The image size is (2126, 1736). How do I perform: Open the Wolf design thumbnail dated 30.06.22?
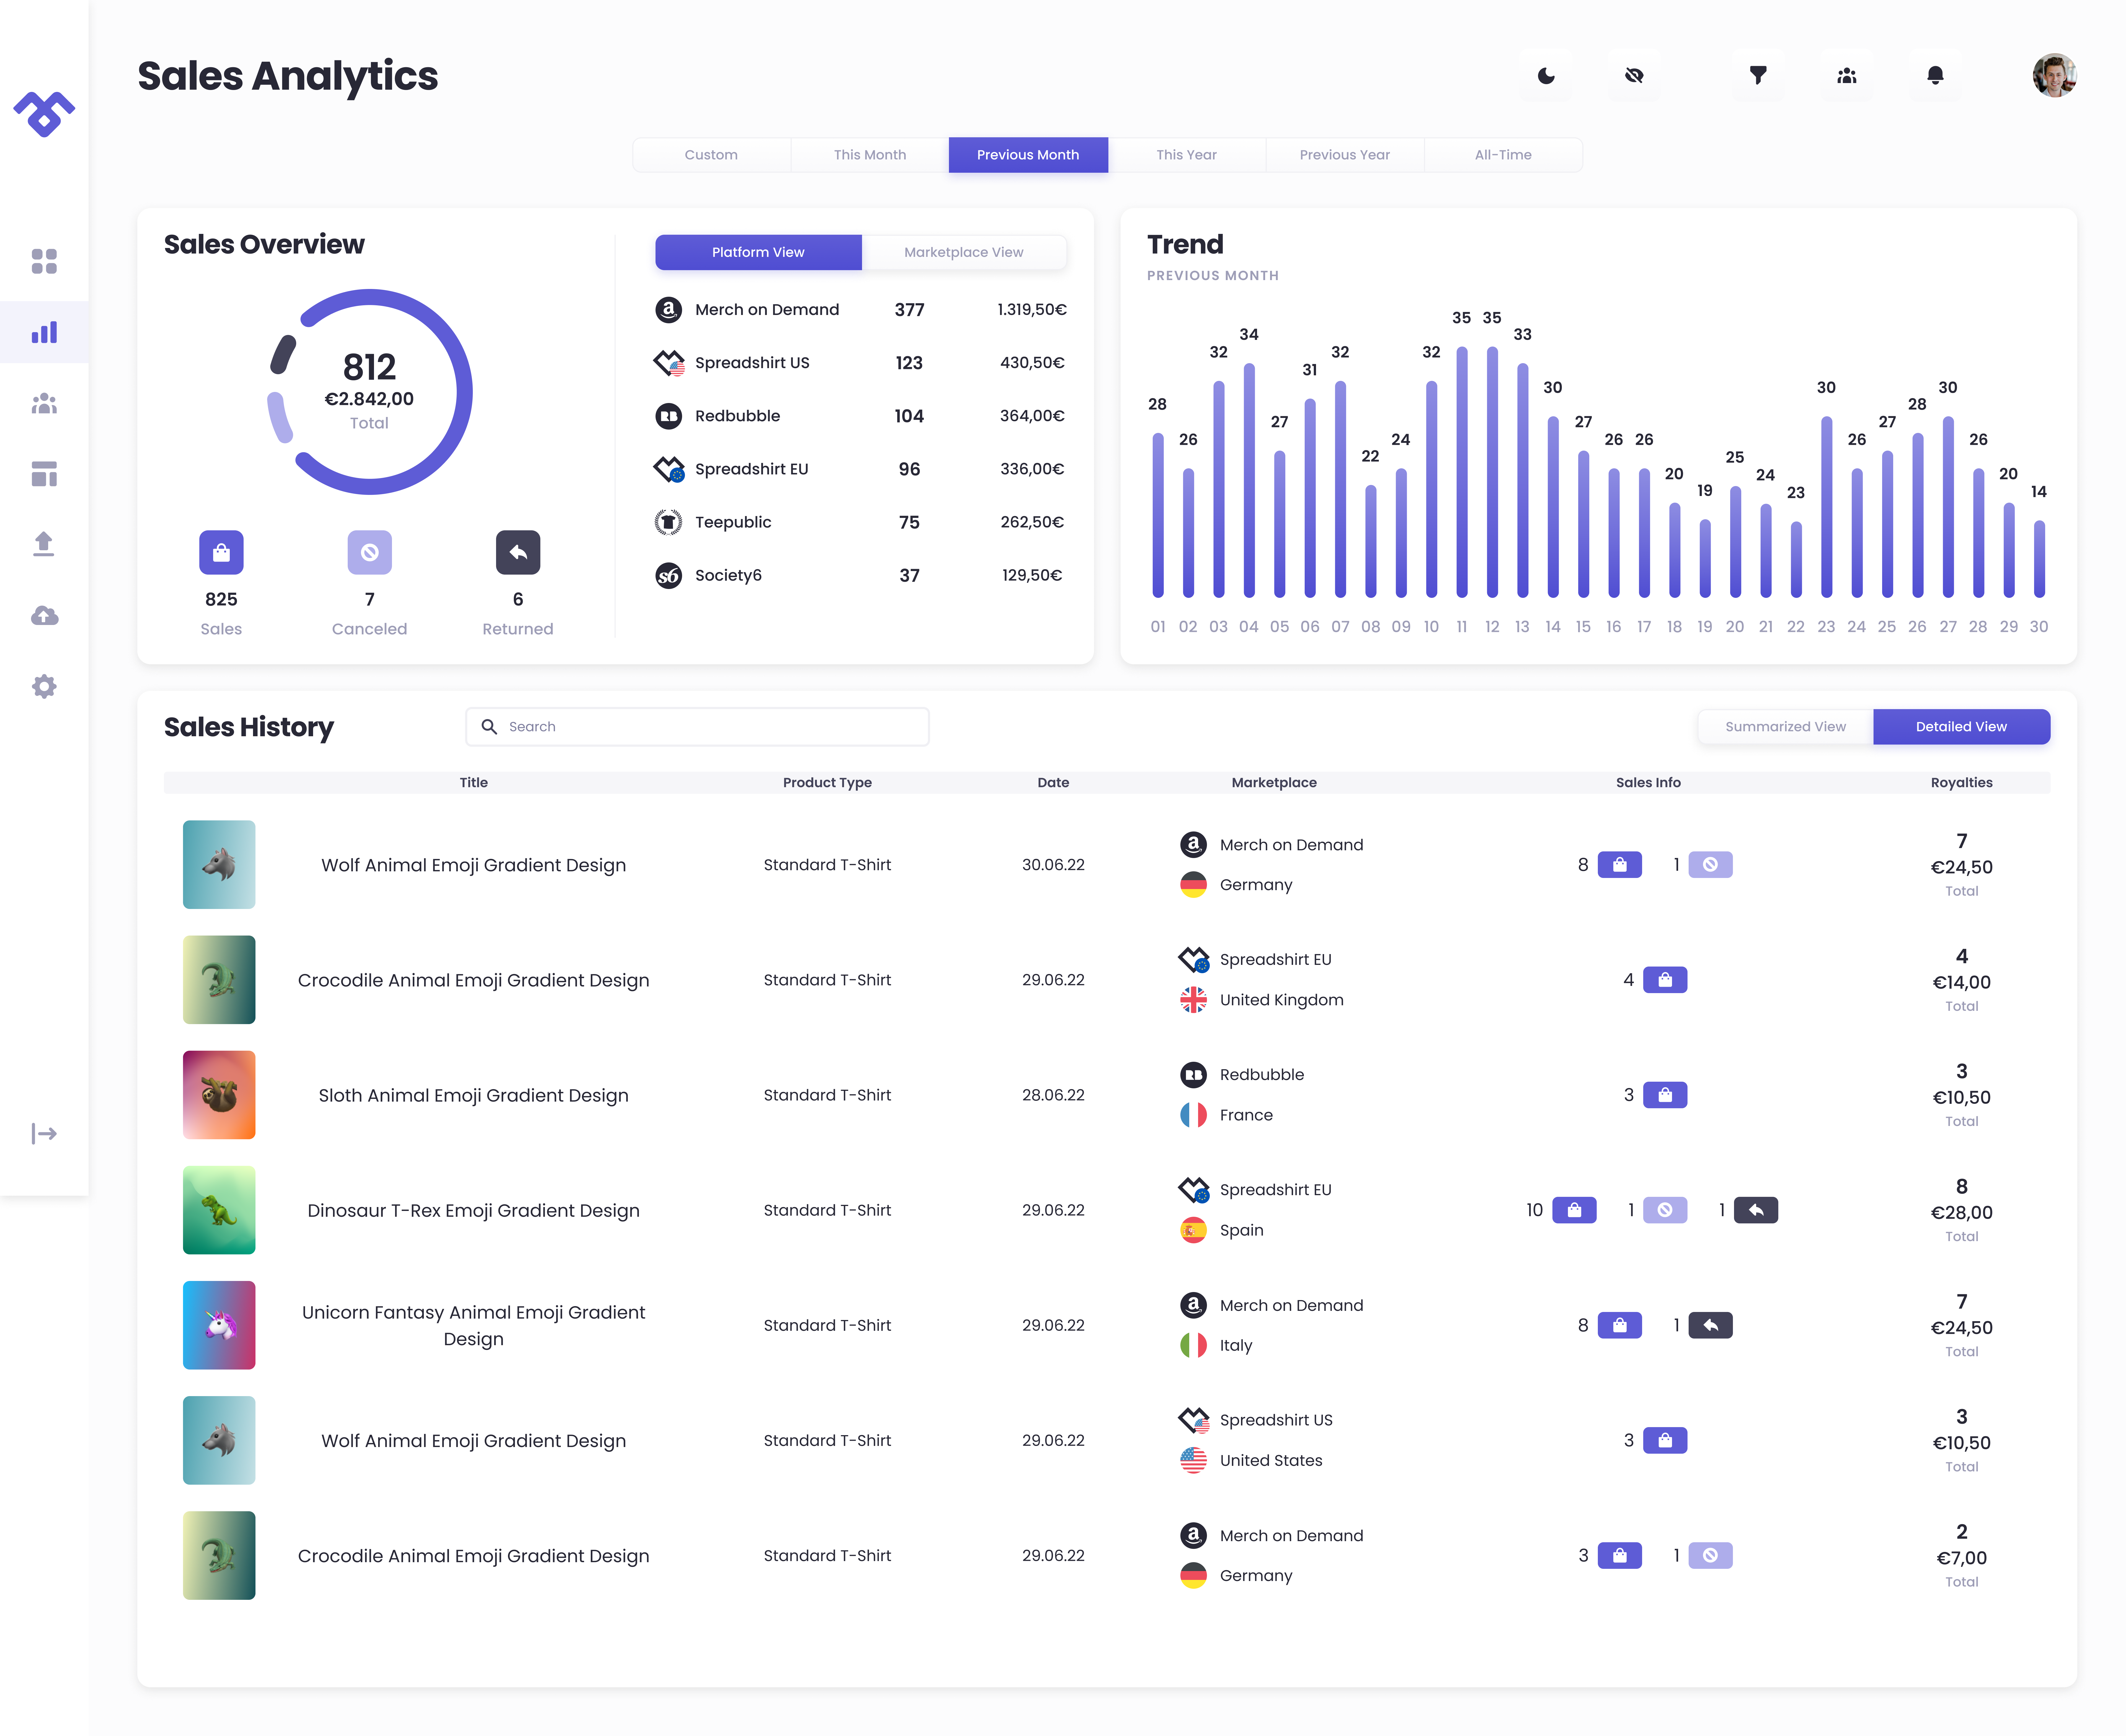point(219,865)
